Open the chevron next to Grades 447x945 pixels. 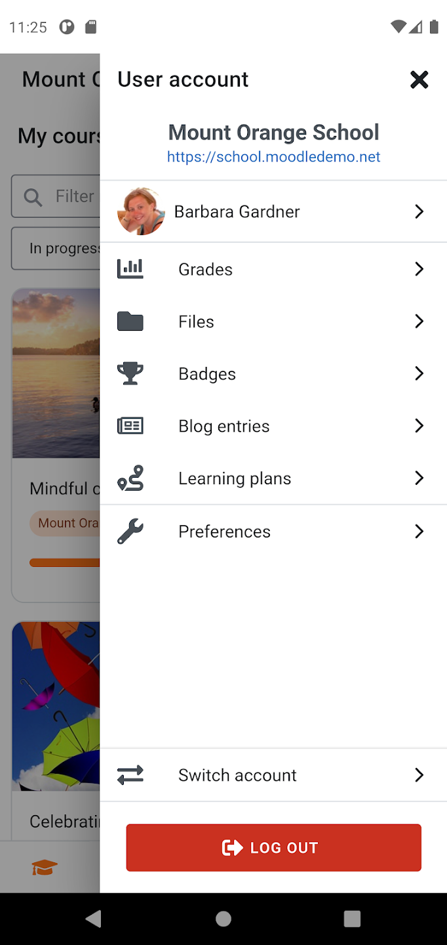[419, 269]
